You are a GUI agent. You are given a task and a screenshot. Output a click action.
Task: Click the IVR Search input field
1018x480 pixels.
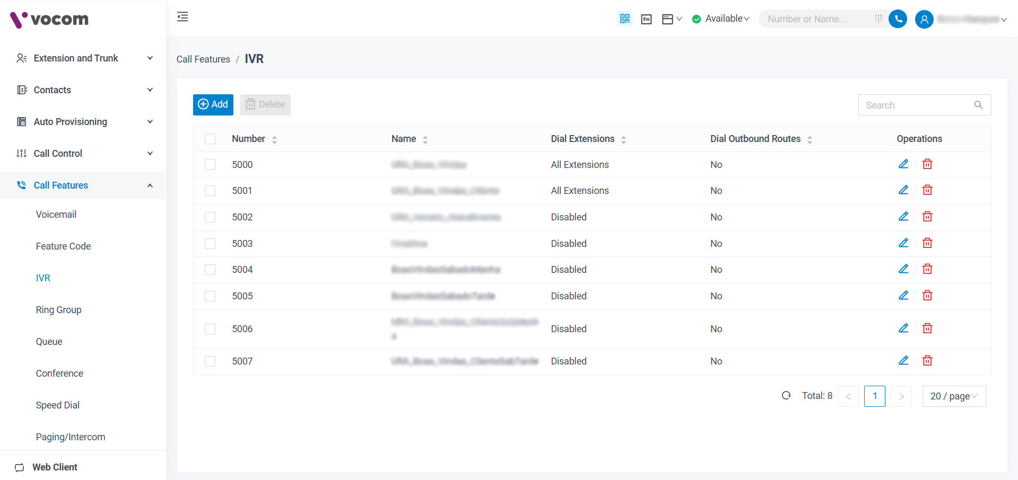point(917,105)
